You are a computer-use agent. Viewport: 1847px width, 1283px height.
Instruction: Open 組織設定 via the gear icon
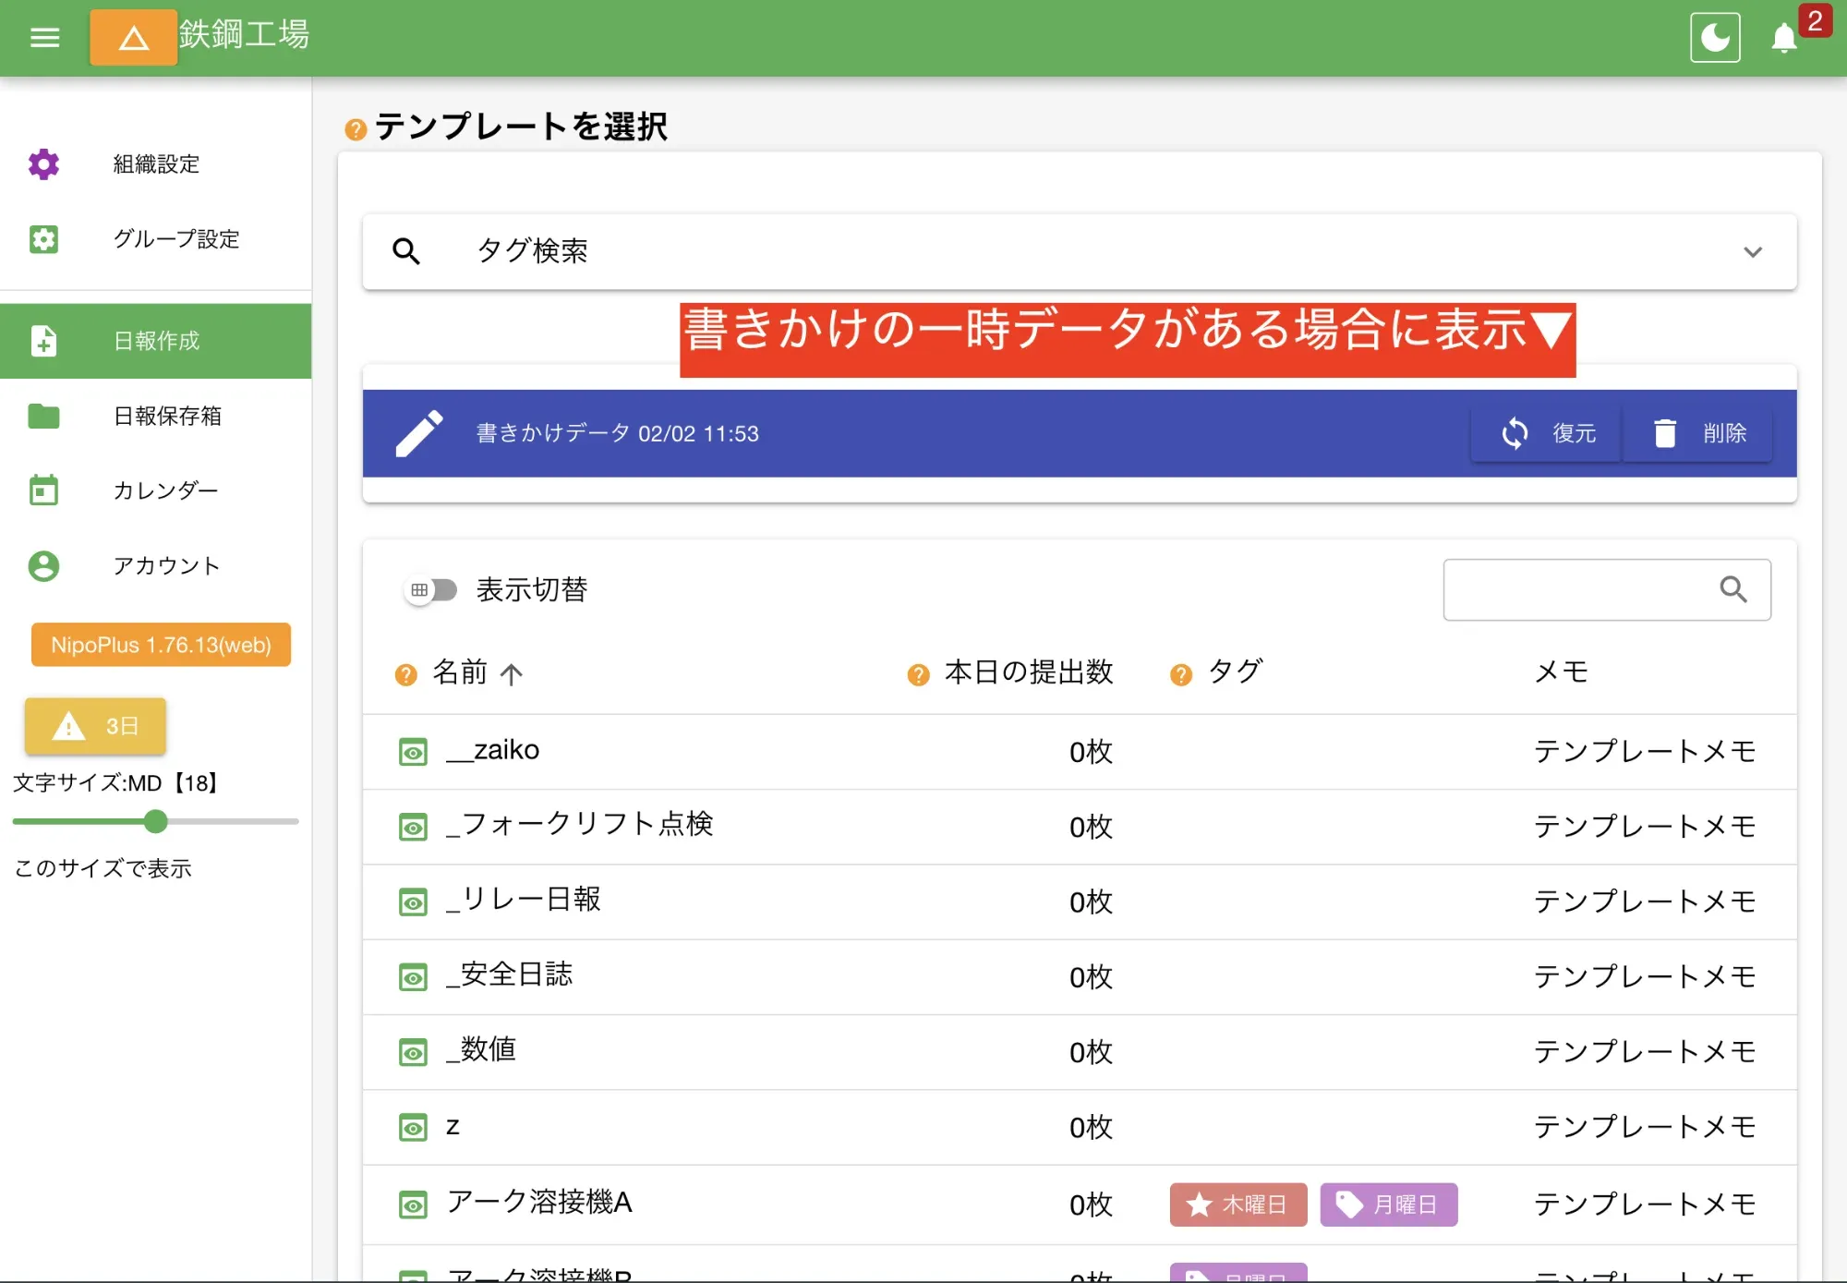[x=43, y=163]
